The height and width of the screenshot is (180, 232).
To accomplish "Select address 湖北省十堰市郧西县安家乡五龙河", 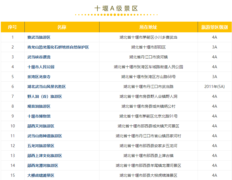I will [148, 146].
